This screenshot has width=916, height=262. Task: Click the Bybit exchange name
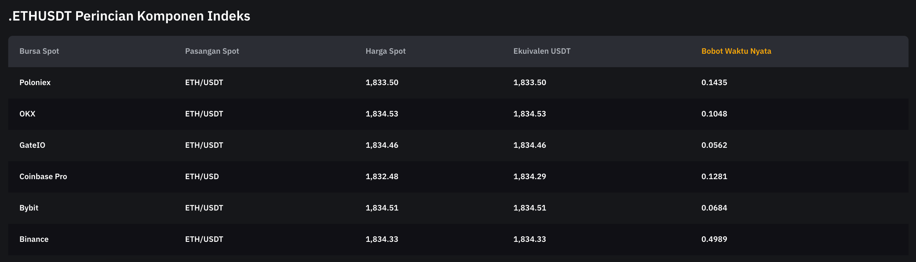29,208
